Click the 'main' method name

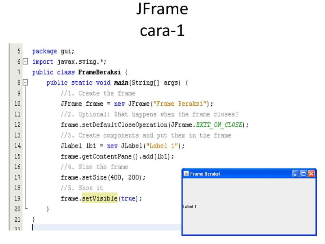point(121,83)
